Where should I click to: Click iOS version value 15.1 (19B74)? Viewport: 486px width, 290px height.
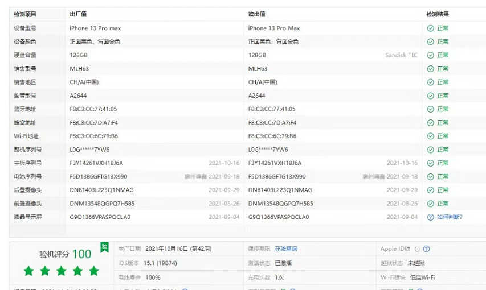[160, 263]
